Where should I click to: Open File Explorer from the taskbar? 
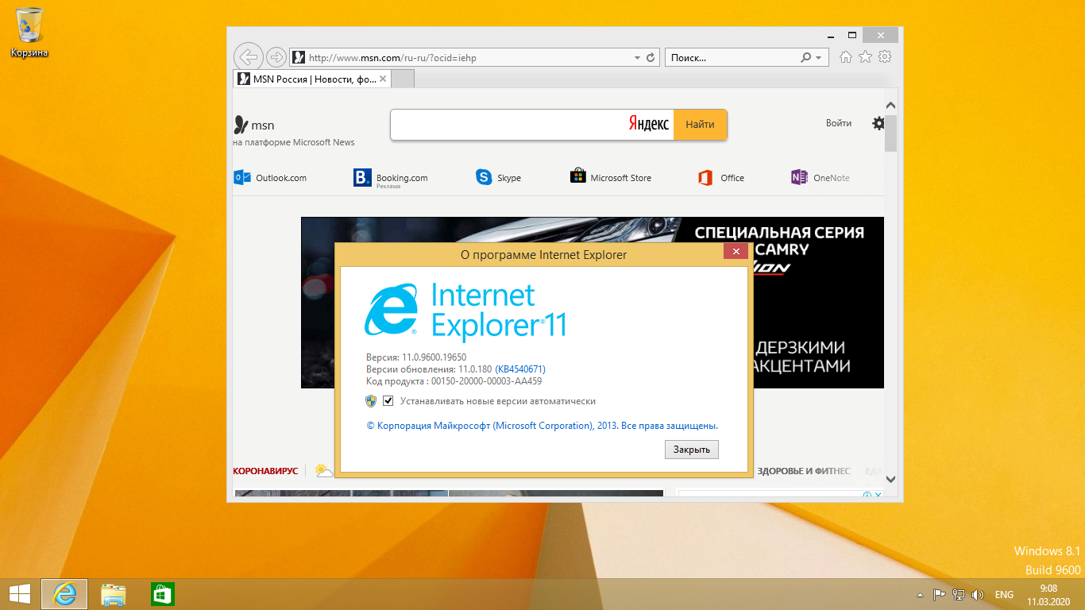(114, 594)
